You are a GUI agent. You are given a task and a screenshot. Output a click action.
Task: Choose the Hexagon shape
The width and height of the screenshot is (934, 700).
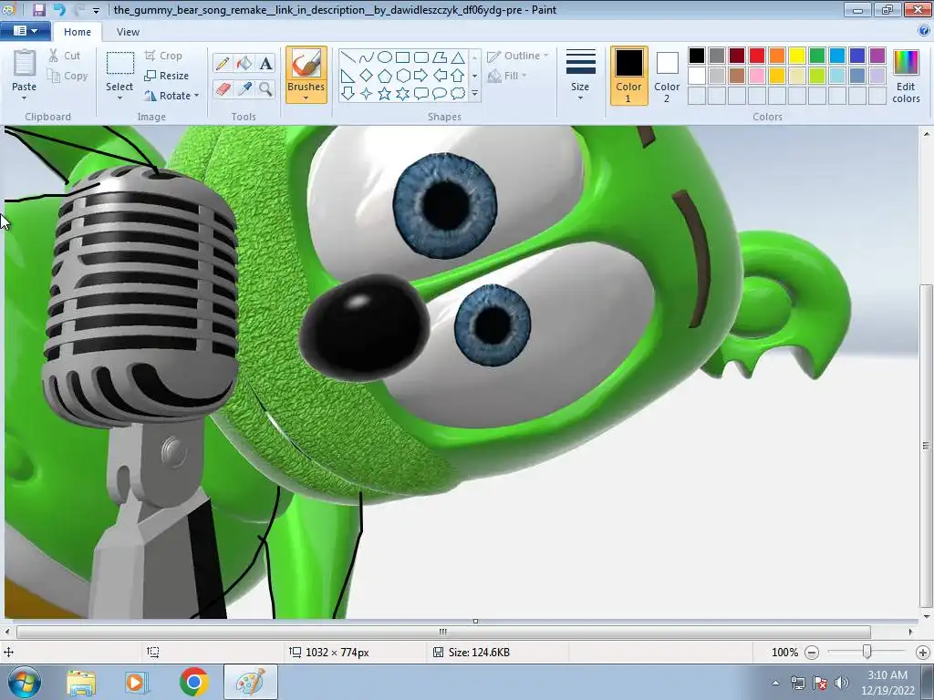click(x=402, y=76)
